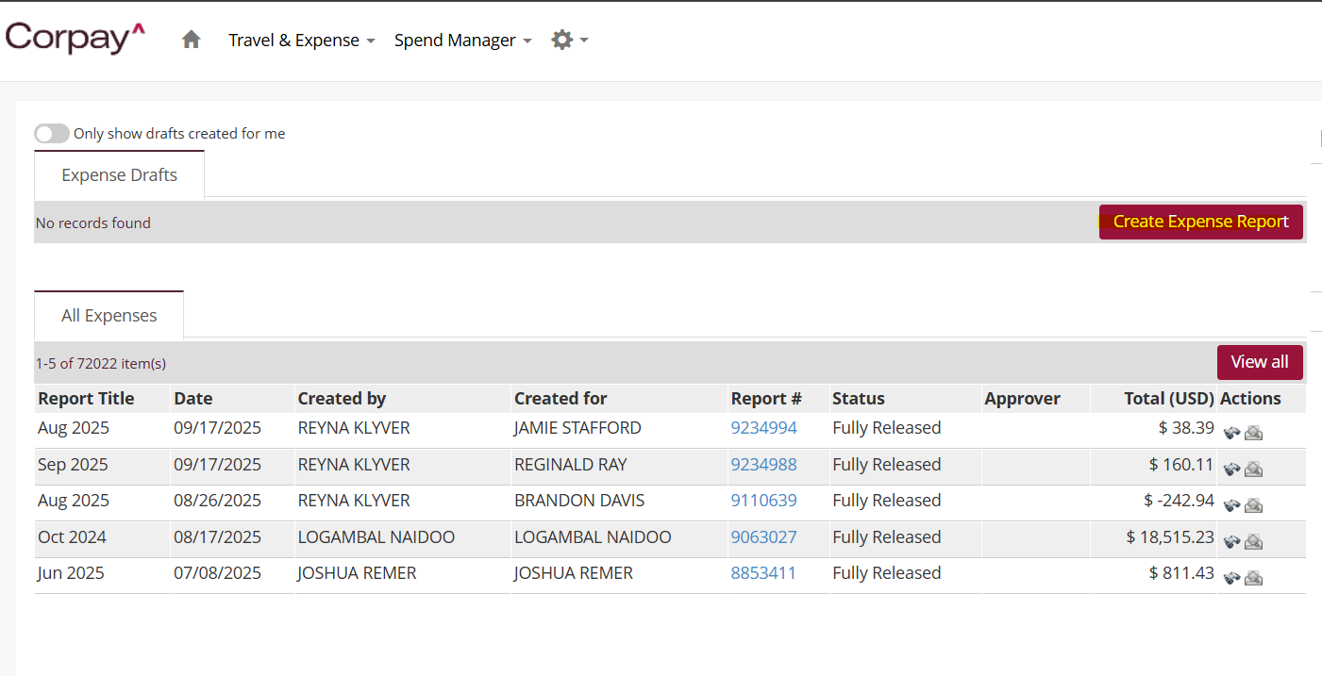This screenshot has height=676, width=1322.
Task: Click the binoculars icon for the $ -242.94 row
Action: click(1231, 505)
